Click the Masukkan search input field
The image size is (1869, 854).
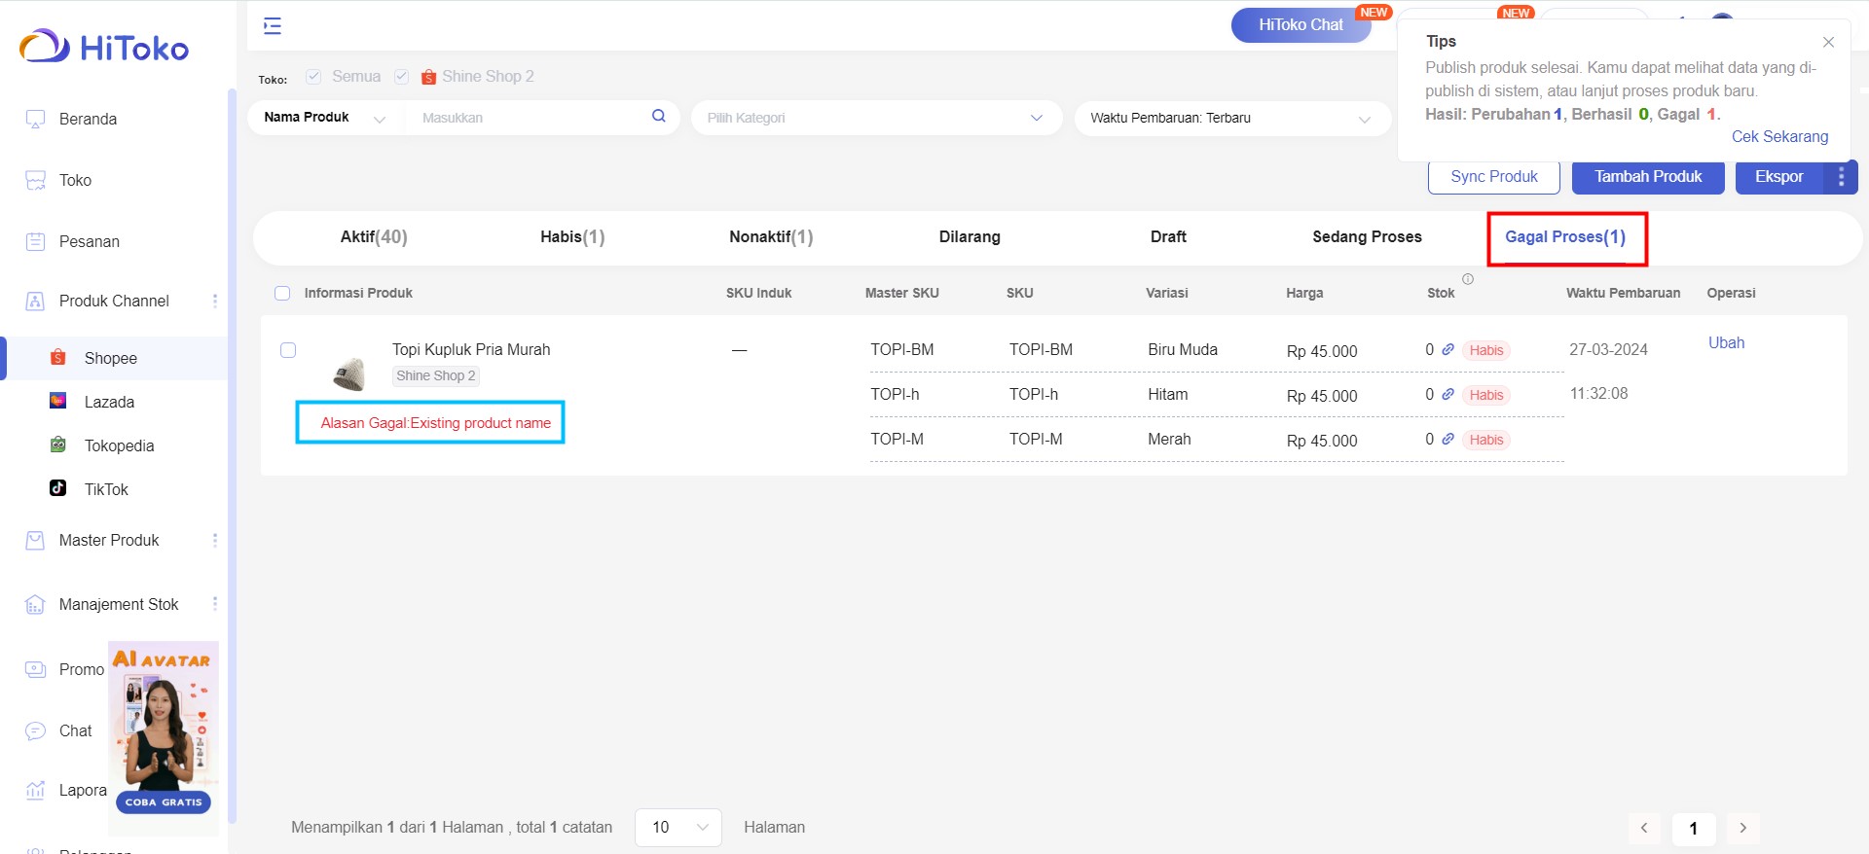point(526,118)
